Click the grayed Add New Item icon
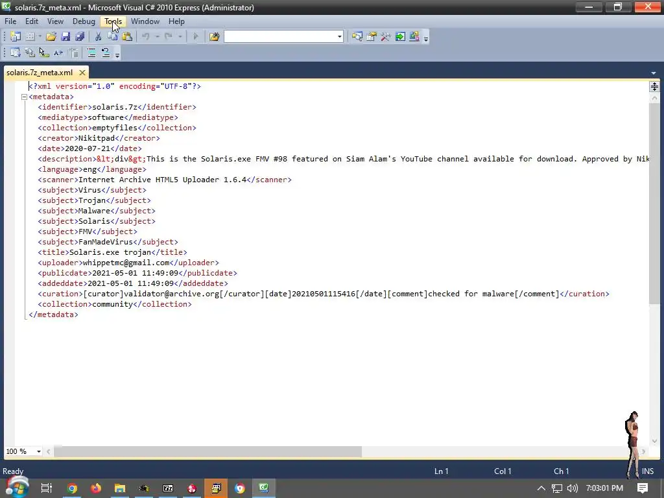664x498 pixels. pyautogui.click(x=30, y=37)
